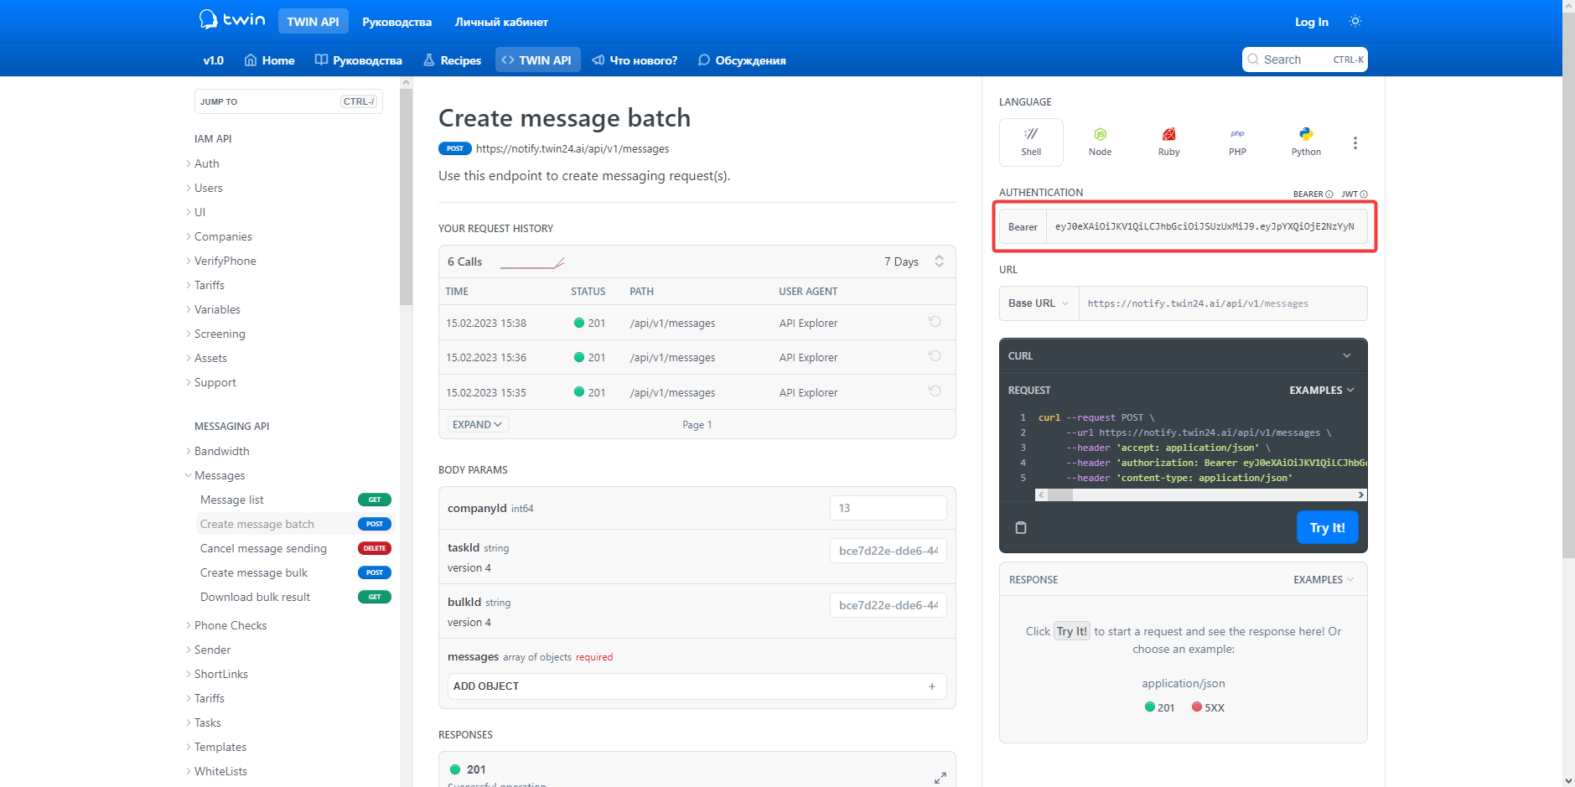Select the Python language icon
Viewport: 1575px width, 787px height.
(1306, 142)
